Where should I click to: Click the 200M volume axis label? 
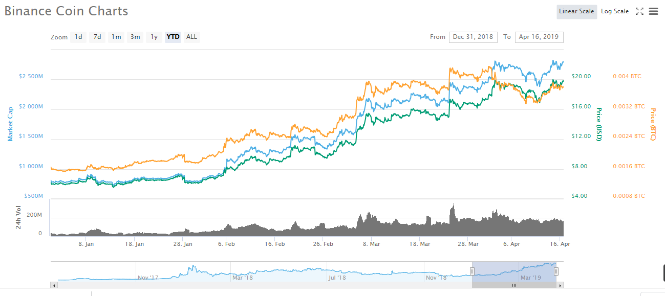click(34, 215)
